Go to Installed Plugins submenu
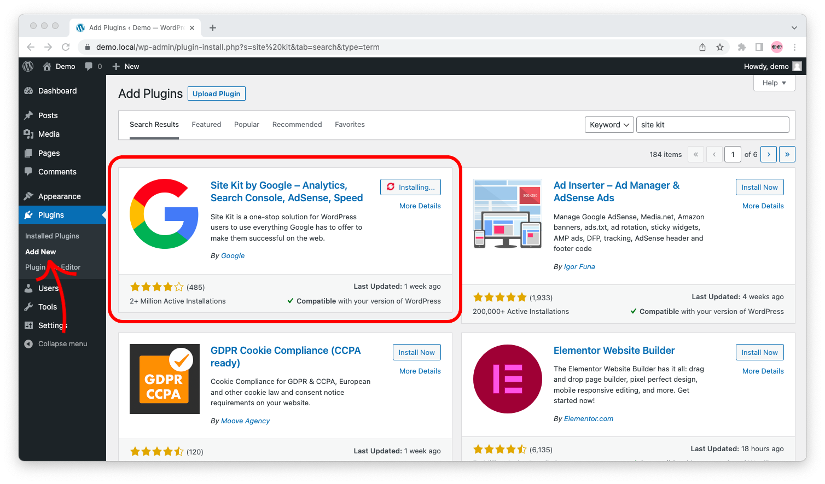The height and width of the screenshot is (484, 825). pos(52,236)
